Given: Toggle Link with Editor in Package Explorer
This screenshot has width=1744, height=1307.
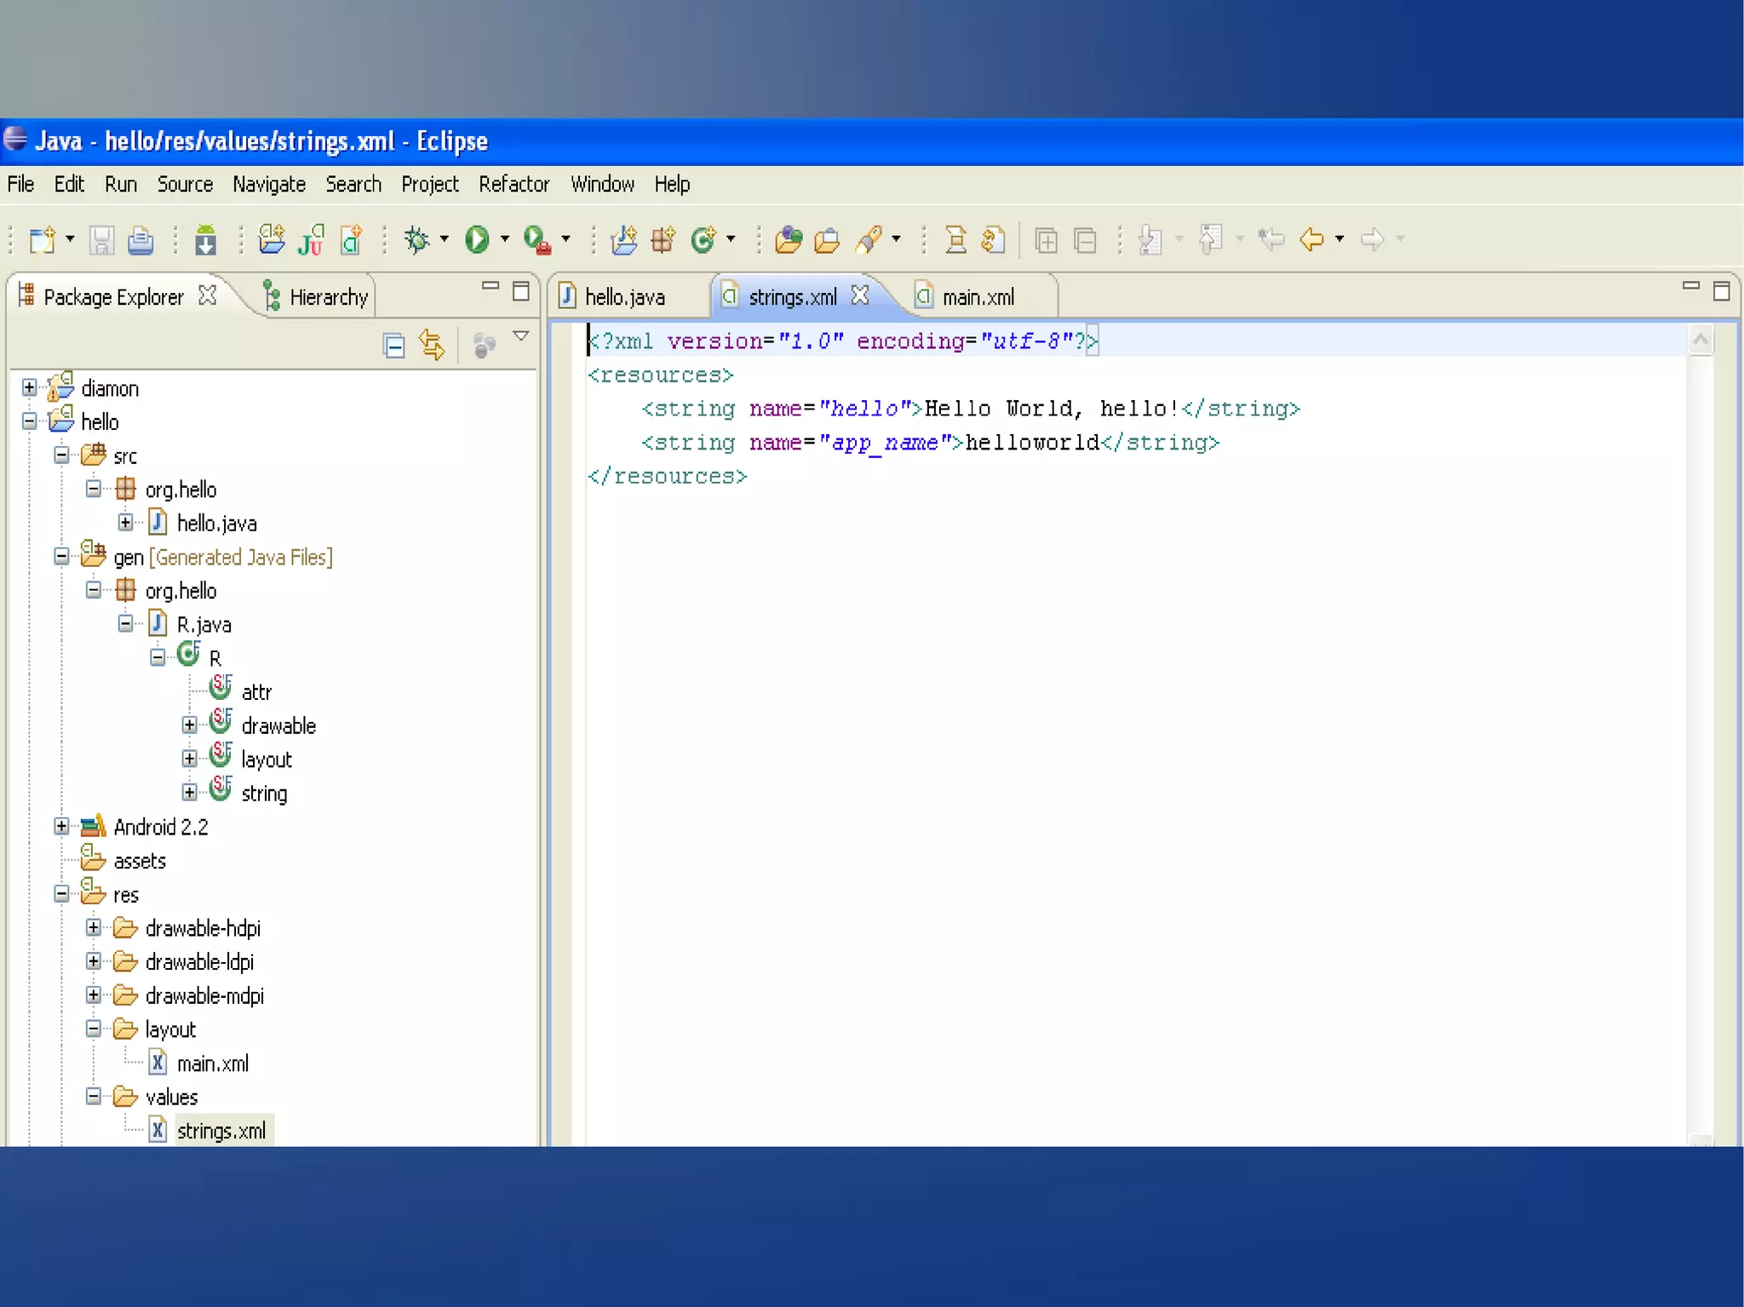Looking at the screenshot, I should (432, 345).
